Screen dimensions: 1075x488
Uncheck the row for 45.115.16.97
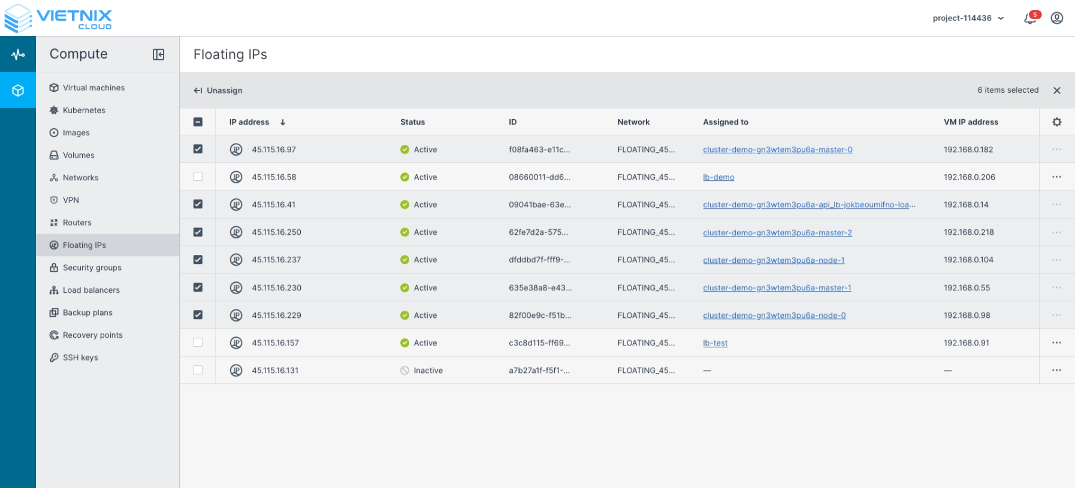pyautogui.click(x=198, y=149)
